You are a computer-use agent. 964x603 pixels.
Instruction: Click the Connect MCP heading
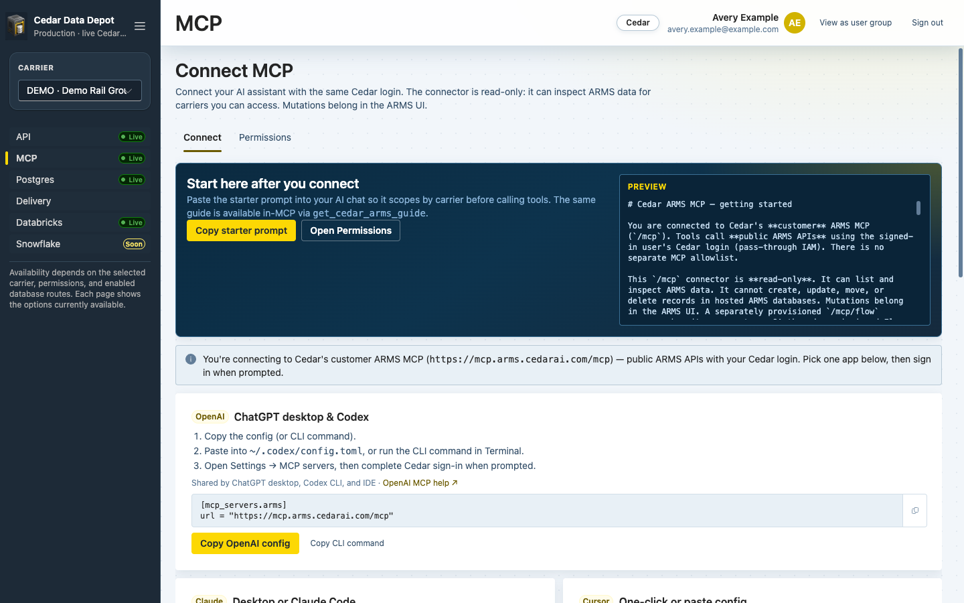coord(234,70)
